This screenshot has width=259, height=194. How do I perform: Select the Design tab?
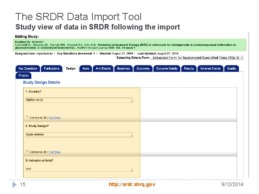coord(71,69)
